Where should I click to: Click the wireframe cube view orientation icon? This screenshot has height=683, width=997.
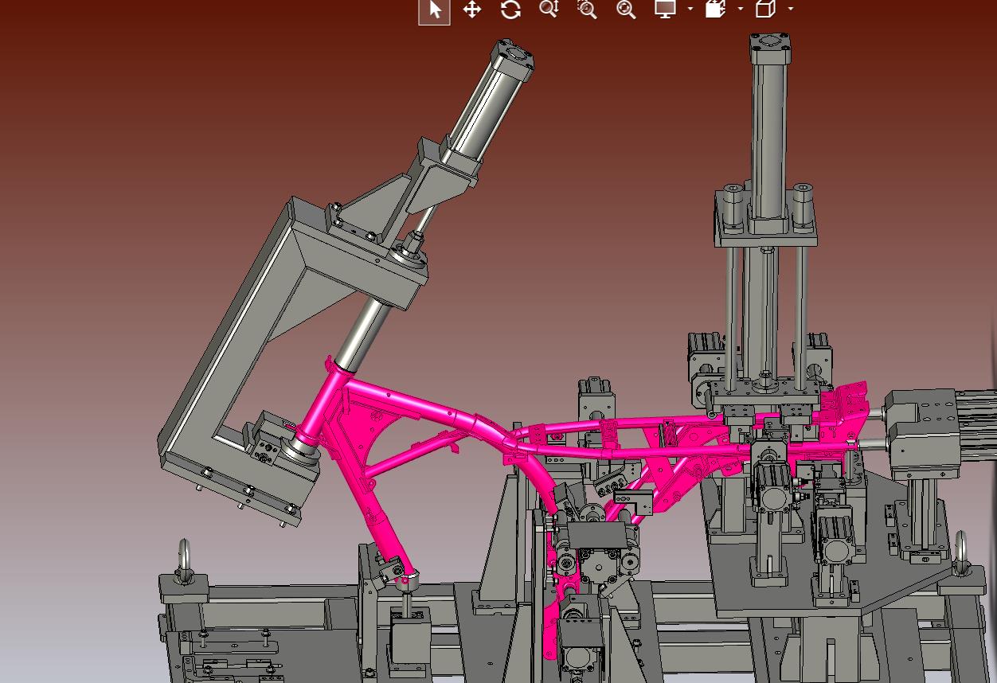pos(765,9)
